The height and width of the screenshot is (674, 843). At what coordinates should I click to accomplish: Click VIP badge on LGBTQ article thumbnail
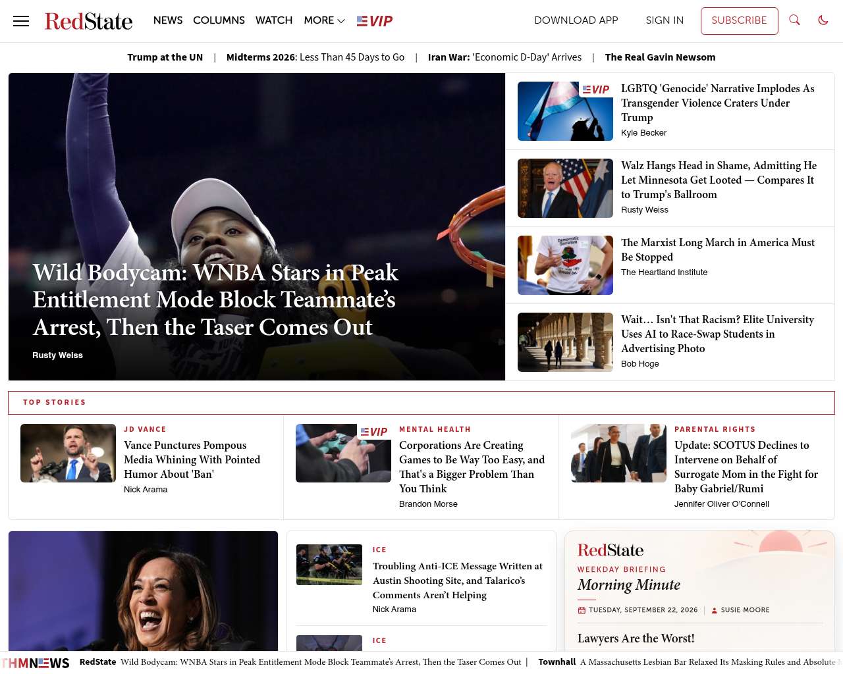point(595,90)
